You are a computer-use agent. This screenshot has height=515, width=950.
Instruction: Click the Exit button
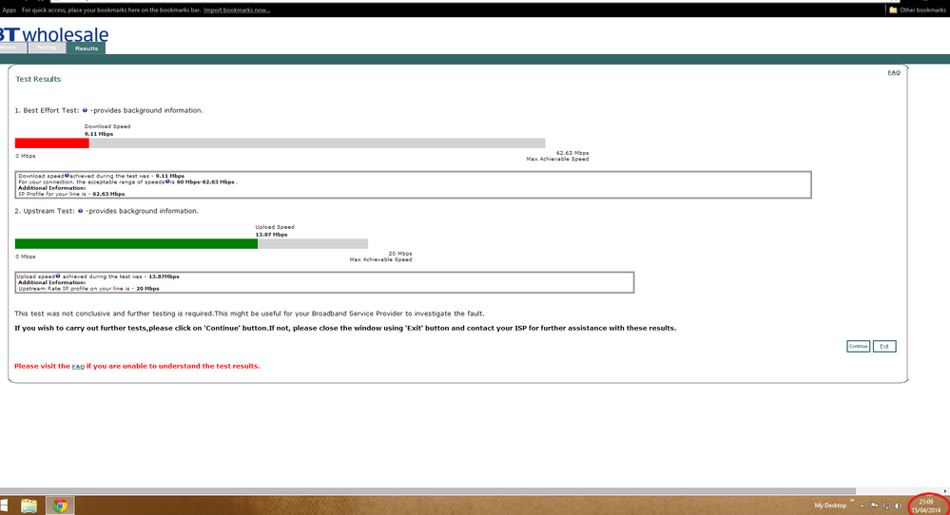[x=884, y=346]
